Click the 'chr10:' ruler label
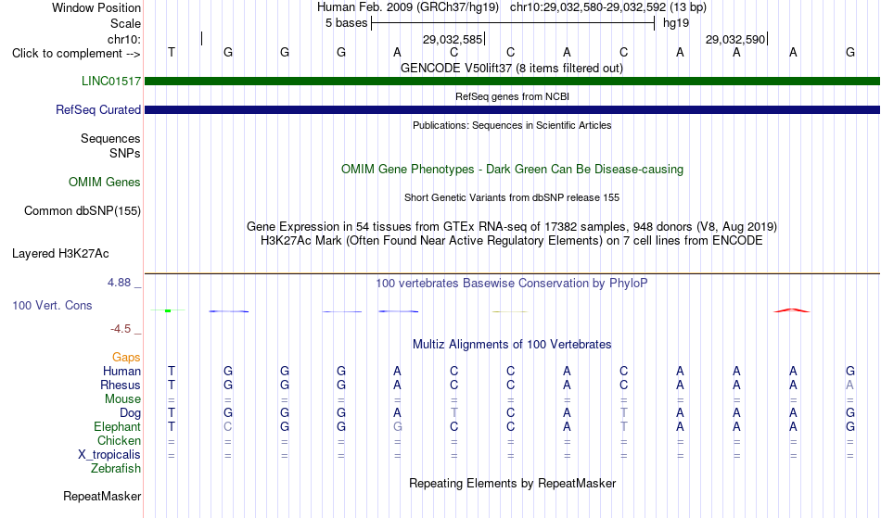Image resolution: width=881 pixels, height=518 pixels. tap(124, 39)
